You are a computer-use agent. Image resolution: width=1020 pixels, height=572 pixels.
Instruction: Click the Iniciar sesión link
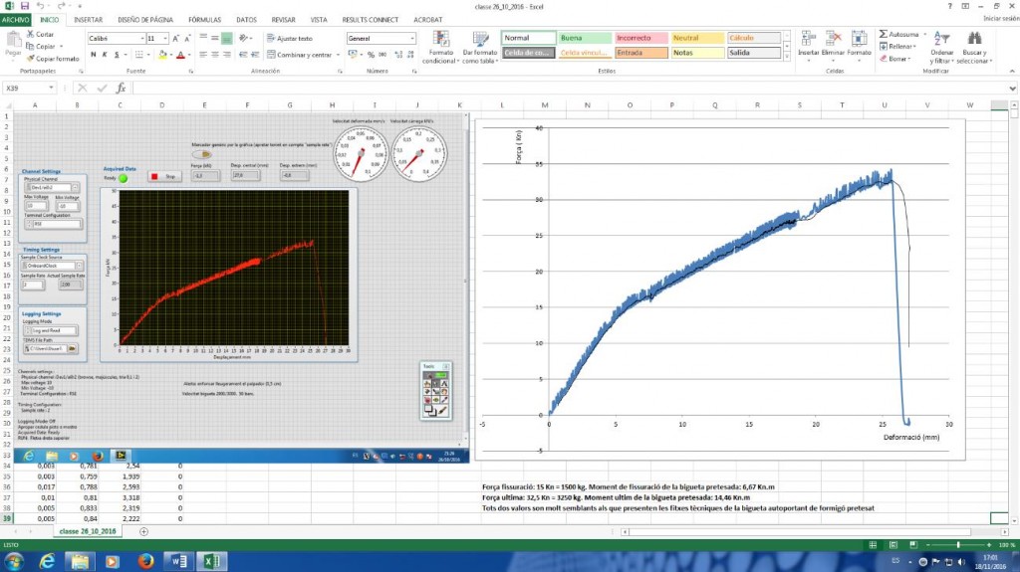click(x=1000, y=19)
